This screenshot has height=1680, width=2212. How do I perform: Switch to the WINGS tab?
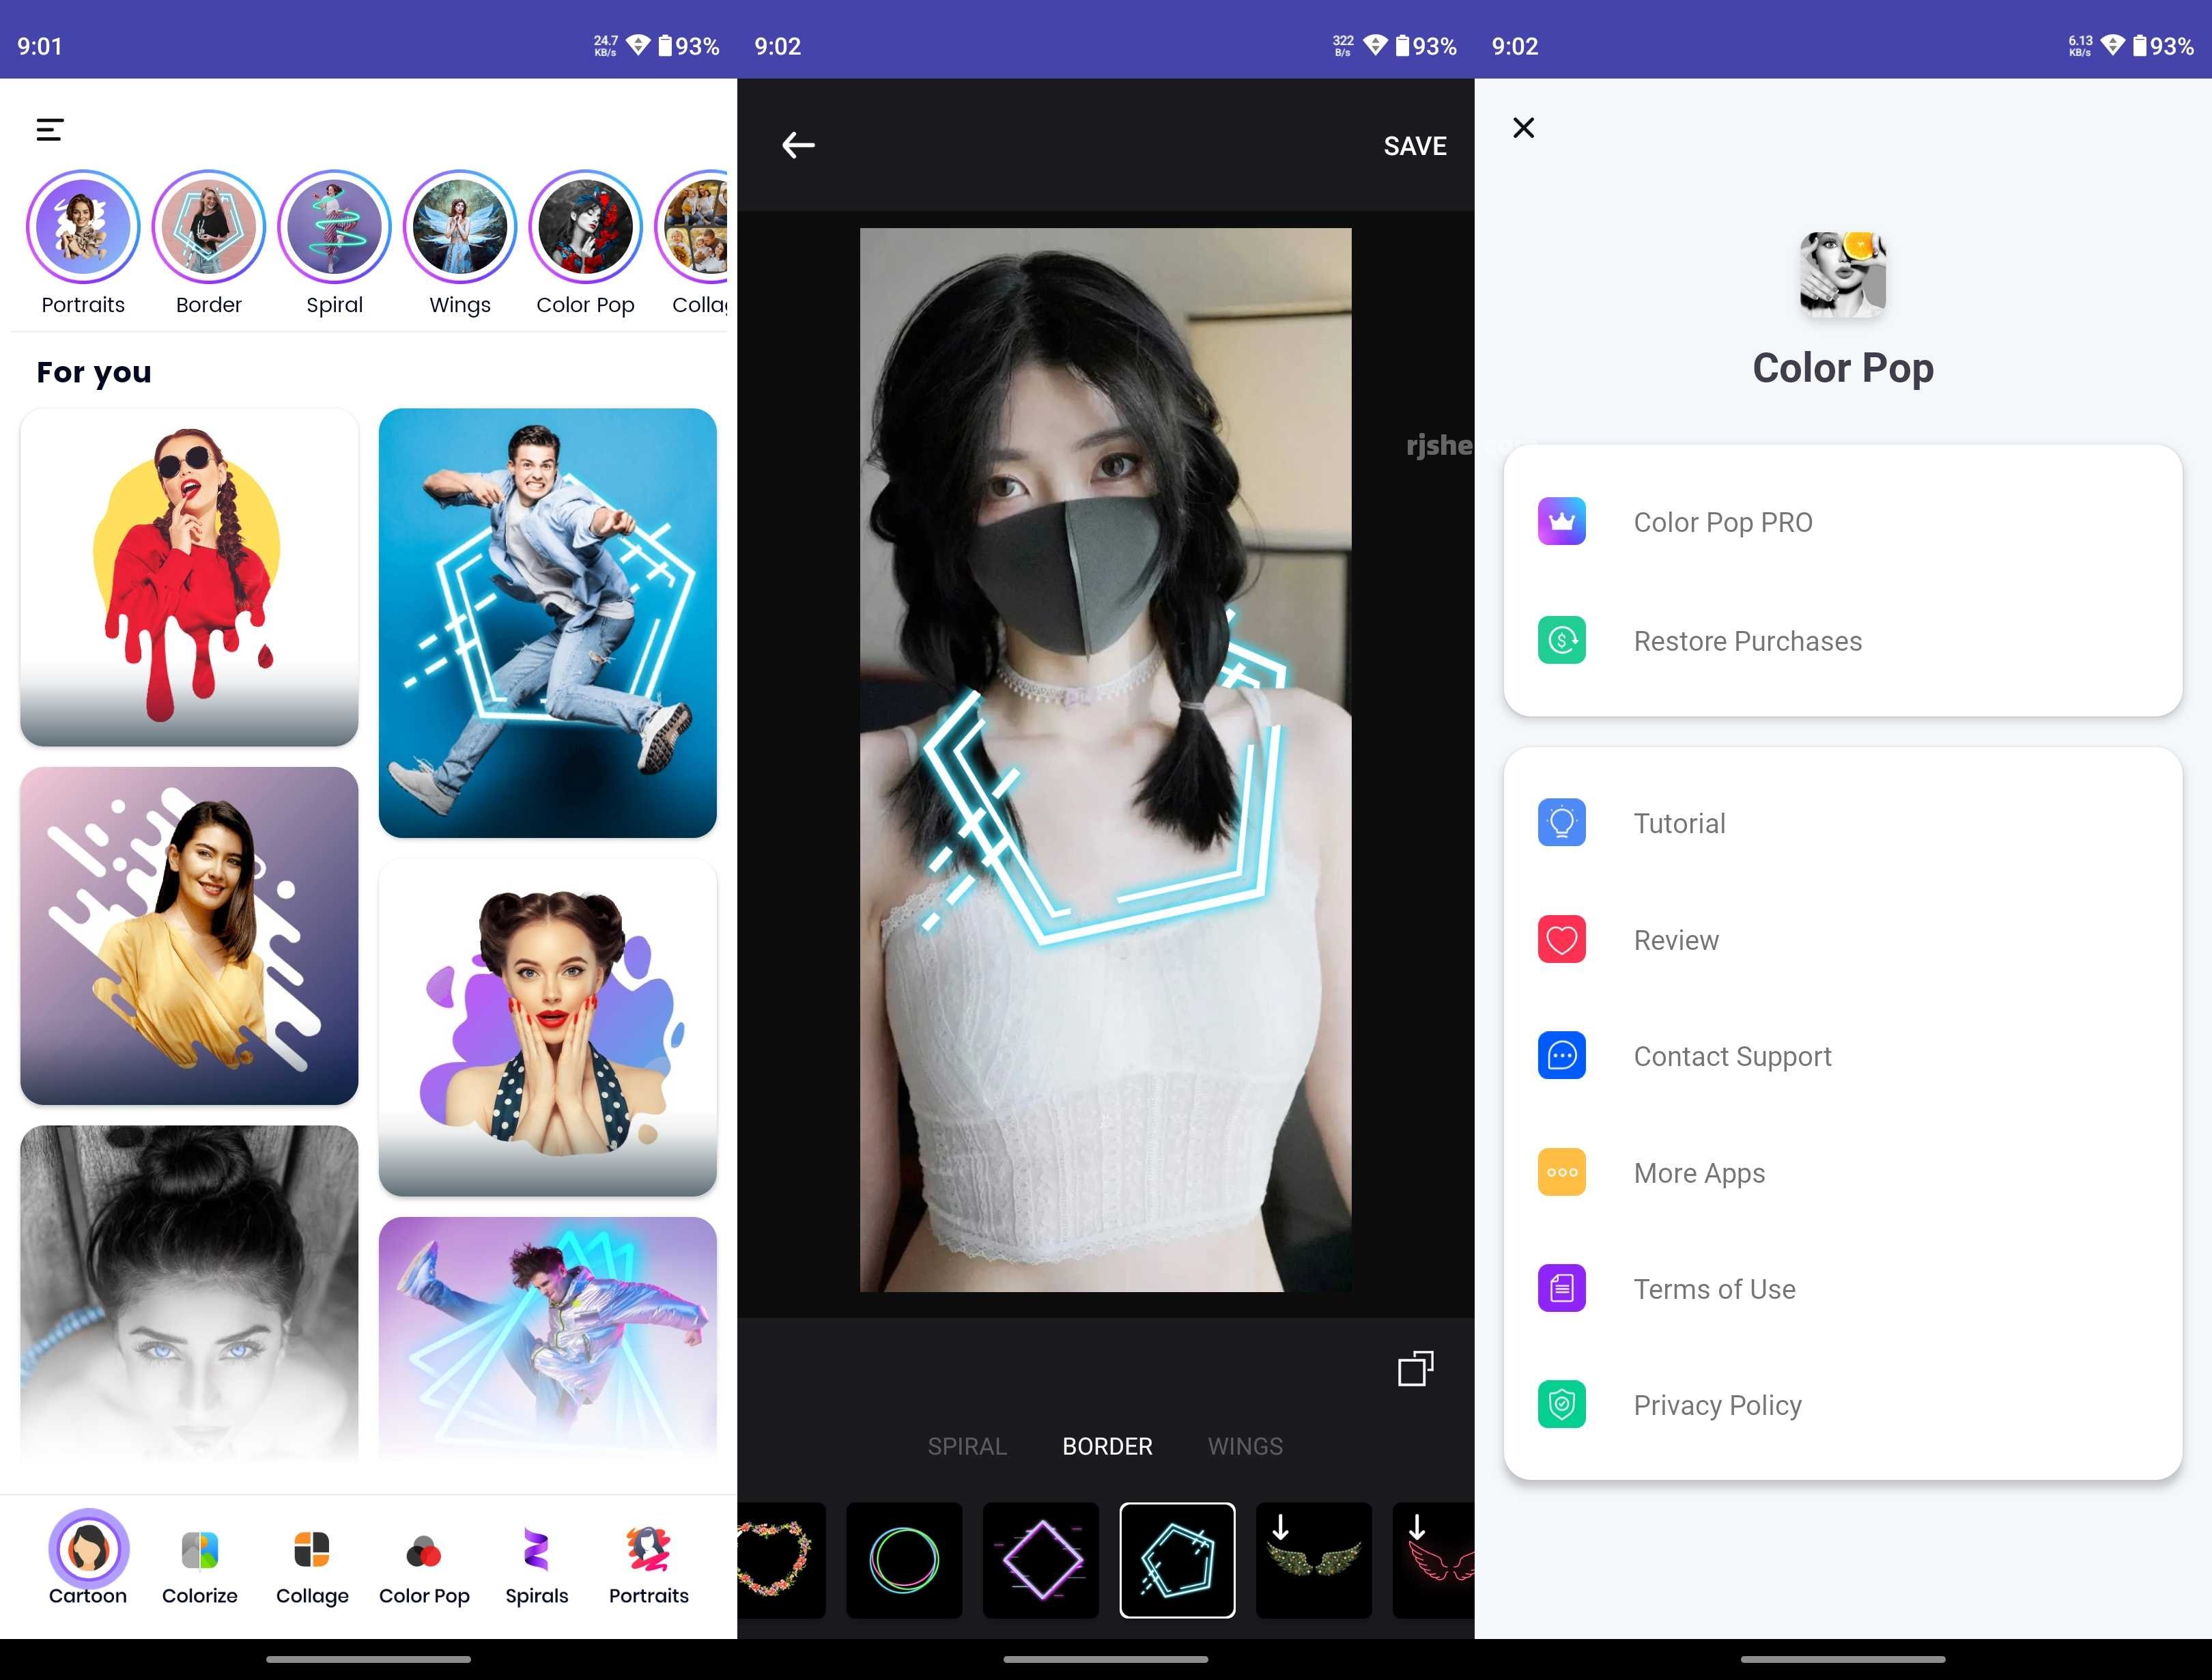click(1245, 1446)
